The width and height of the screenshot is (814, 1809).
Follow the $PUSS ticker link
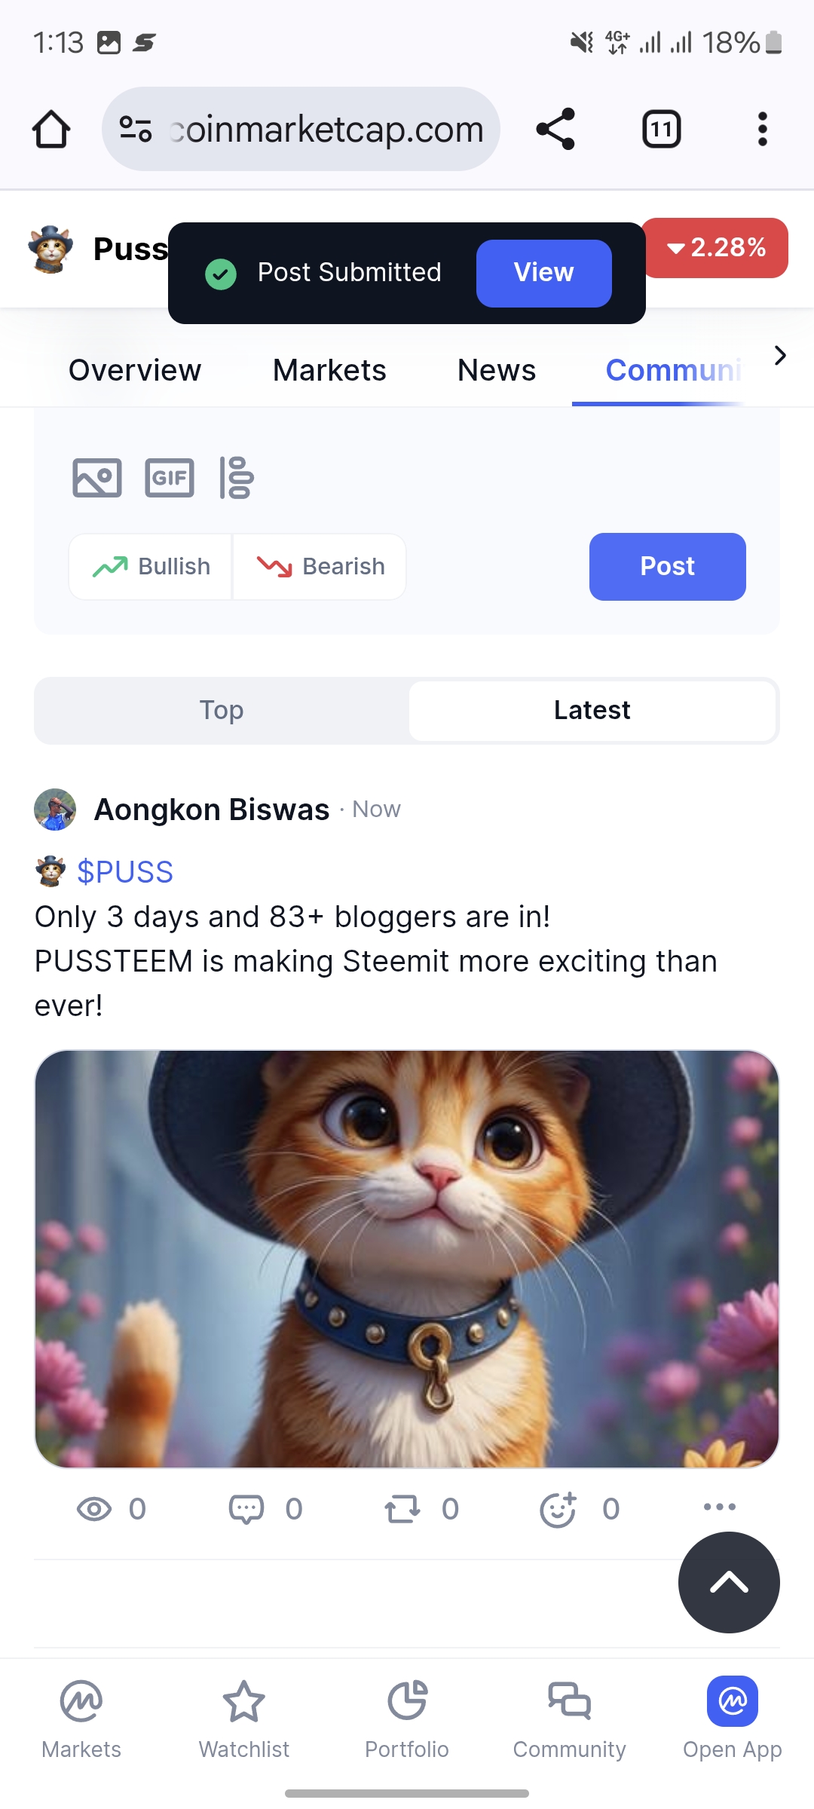coord(125,872)
